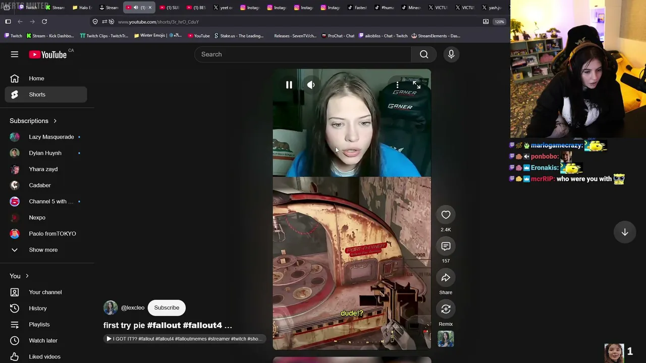Switch to the 'Fastest' TikTok tab
646x363 pixels.
pyautogui.click(x=357, y=8)
